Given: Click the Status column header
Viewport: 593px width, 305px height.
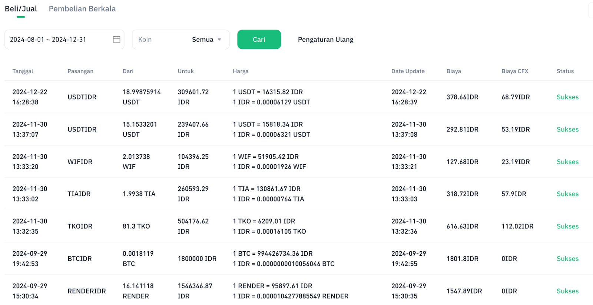Looking at the screenshot, I should coord(565,71).
